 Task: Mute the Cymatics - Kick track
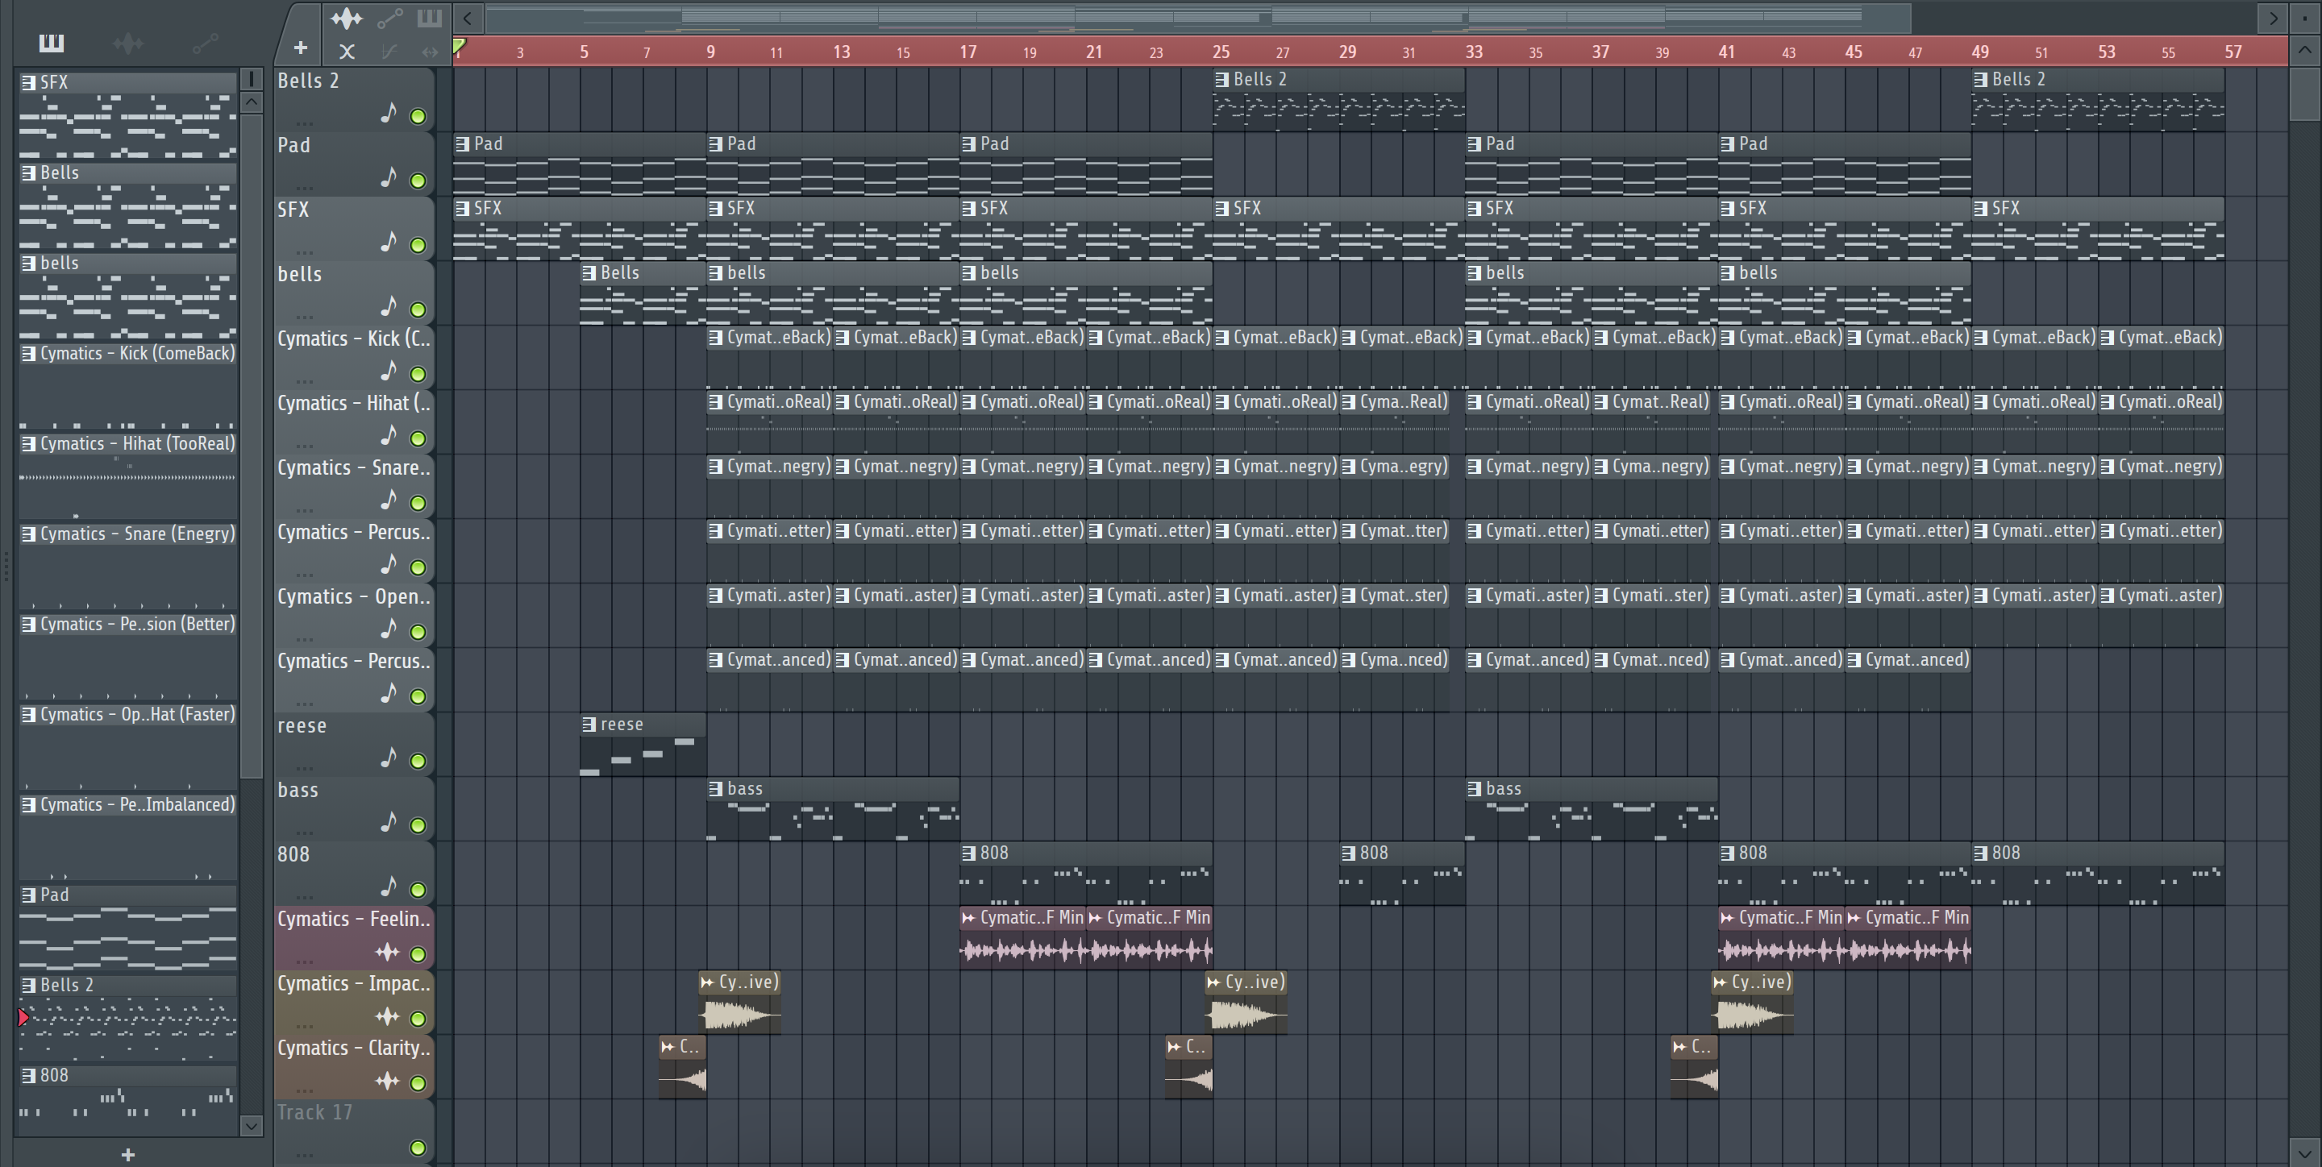(x=418, y=374)
